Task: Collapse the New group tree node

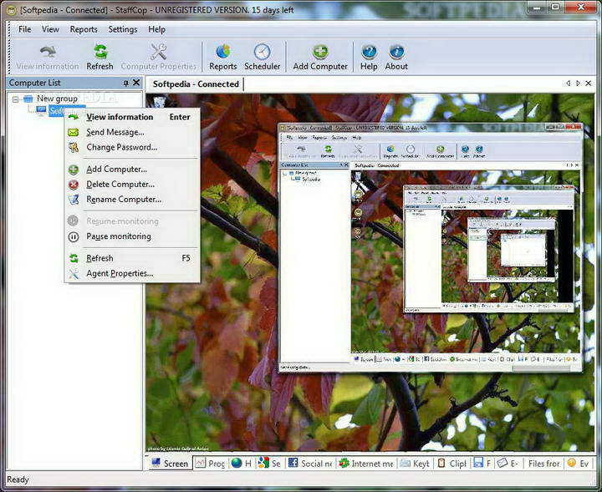Action: tap(15, 99)
